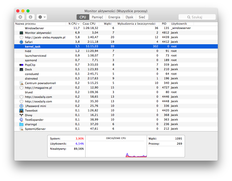Click the sharingd folder icon
Image resolution: width=232 pixels, height=181 pixels.
pos(21,124)
